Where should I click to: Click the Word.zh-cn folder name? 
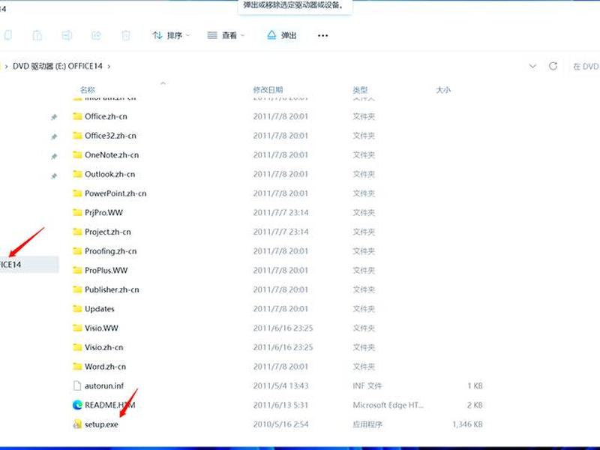(105, 367)
